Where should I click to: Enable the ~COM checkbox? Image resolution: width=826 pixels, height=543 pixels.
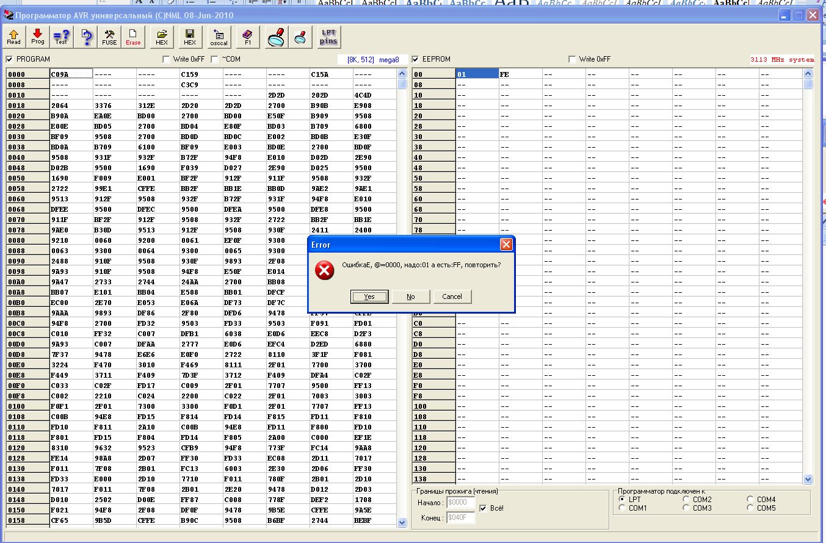pyautogui.click(x=214, y=59)
